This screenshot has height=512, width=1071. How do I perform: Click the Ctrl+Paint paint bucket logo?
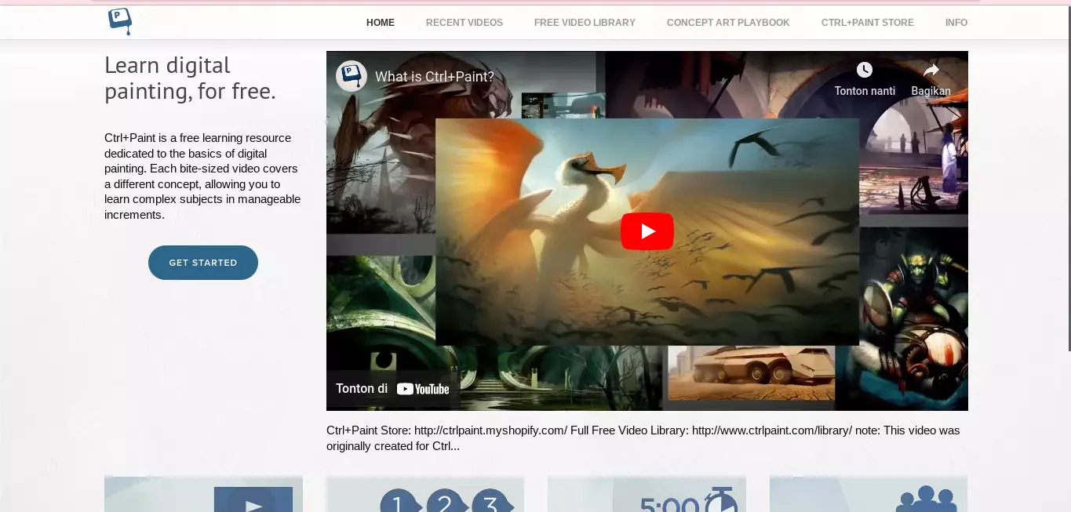119,22
